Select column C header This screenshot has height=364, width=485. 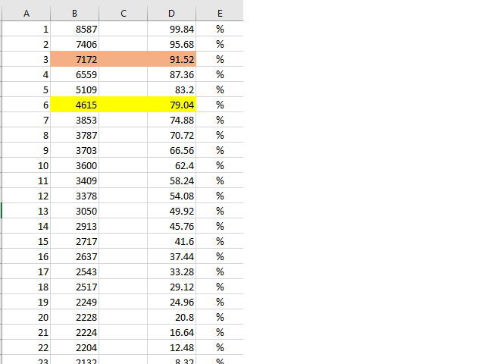tap(124, 14)
